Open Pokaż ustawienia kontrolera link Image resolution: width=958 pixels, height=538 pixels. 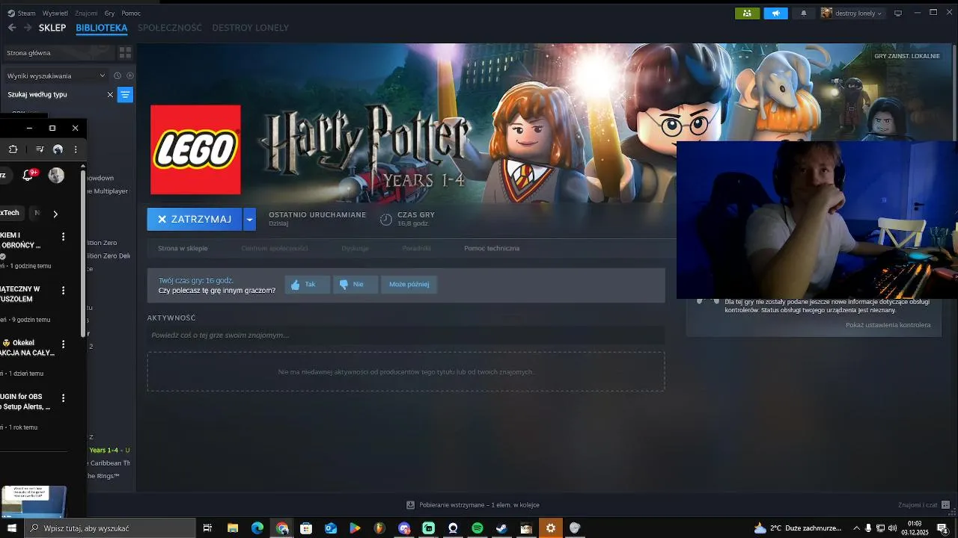click(x=888, y=325)
